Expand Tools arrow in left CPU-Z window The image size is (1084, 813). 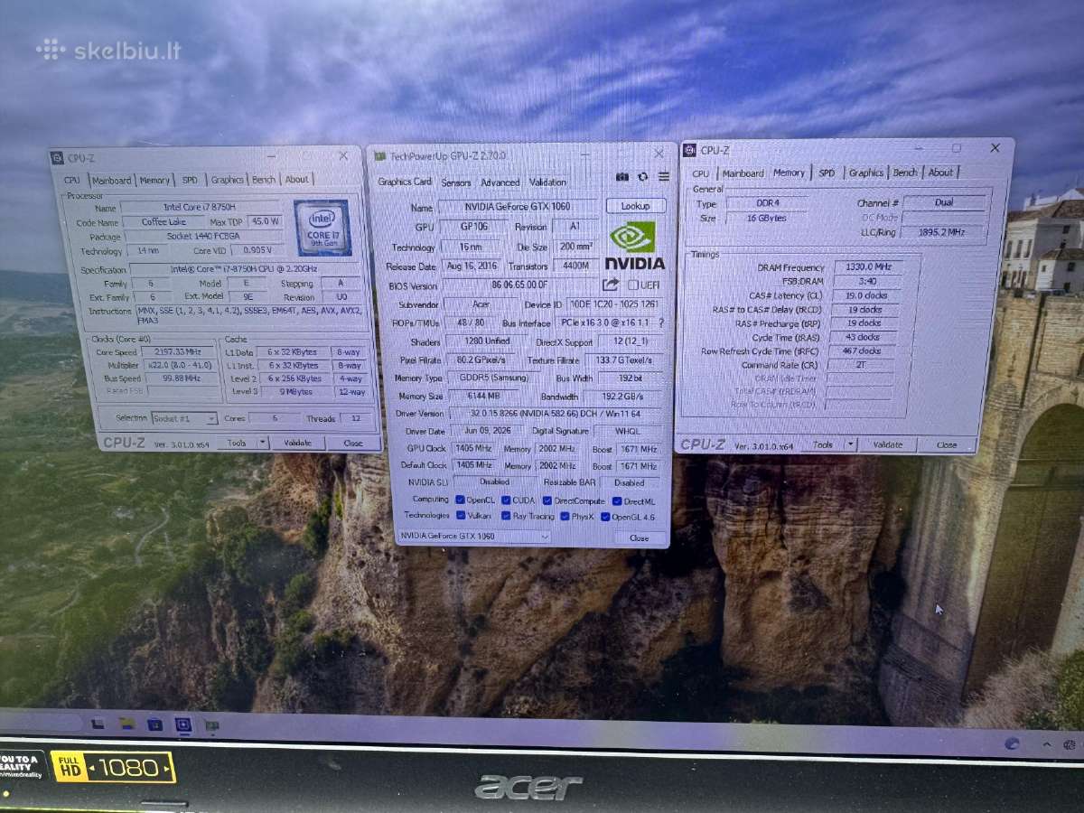pyautogui.click(x=262, y=443)
